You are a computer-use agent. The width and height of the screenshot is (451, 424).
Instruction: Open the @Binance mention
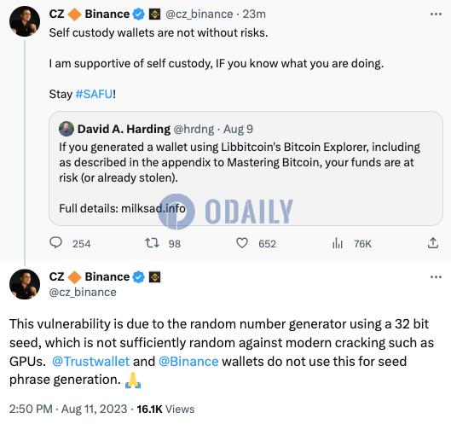pos(188,362)
